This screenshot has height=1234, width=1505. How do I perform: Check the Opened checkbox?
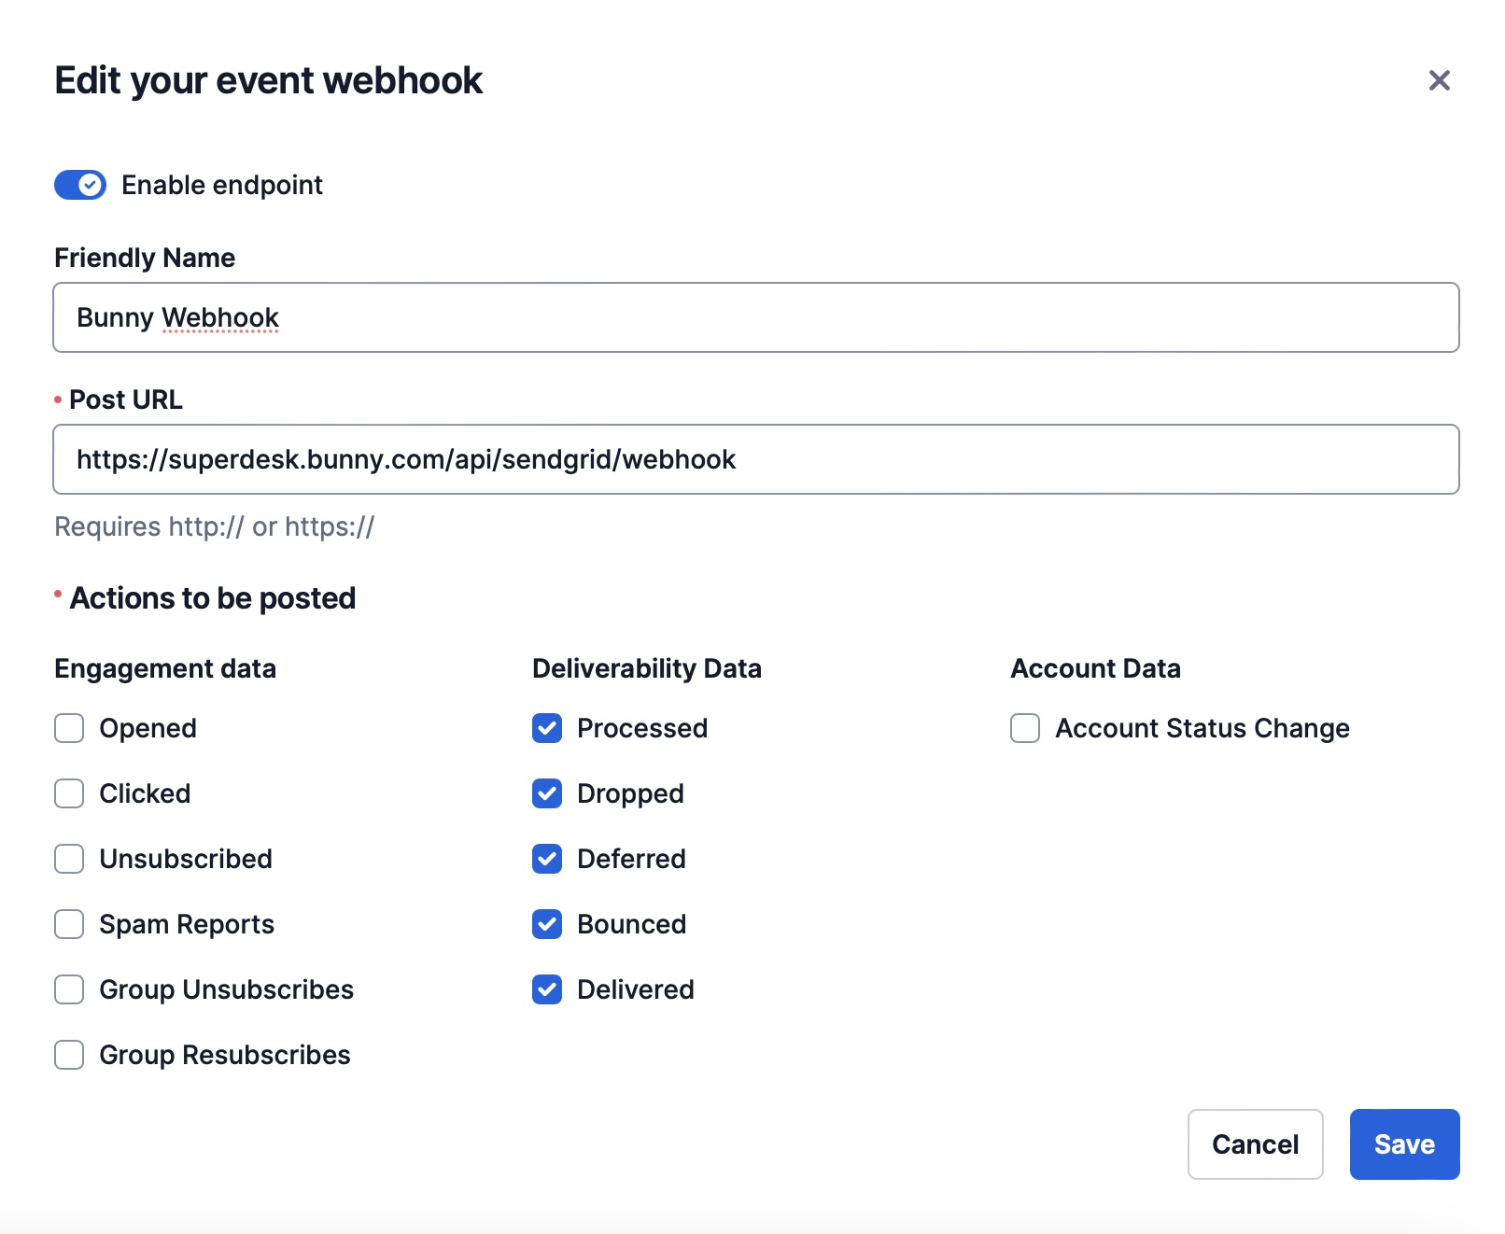pos(69,728)
